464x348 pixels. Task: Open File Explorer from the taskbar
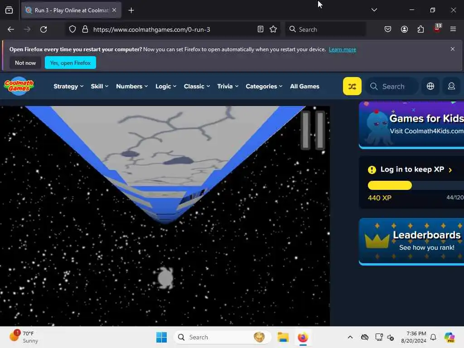(x=283, y=337)
